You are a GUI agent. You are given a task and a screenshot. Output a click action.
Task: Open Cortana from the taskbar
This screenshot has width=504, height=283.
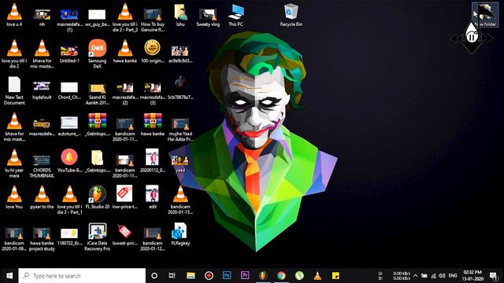[154, 276]
